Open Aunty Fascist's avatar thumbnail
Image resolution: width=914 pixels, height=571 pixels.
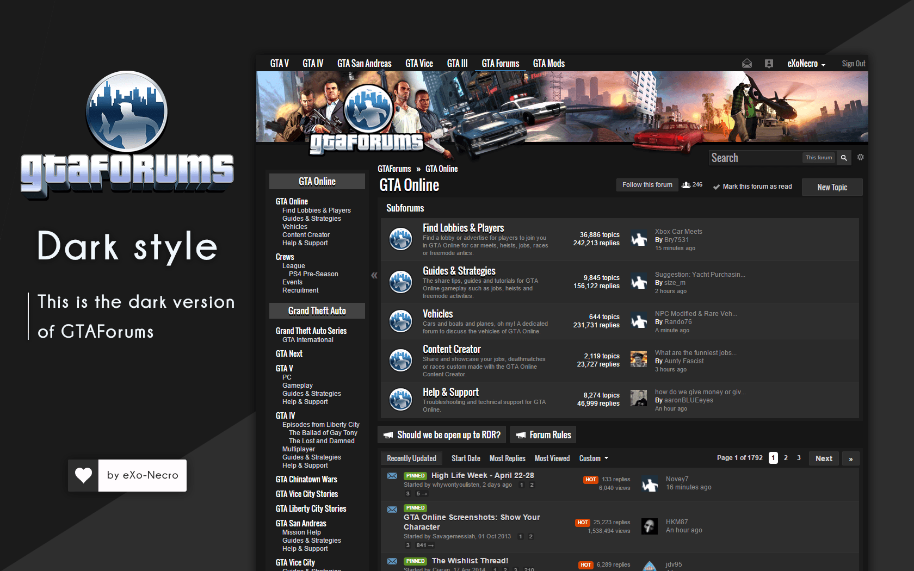tap(639, 359)
